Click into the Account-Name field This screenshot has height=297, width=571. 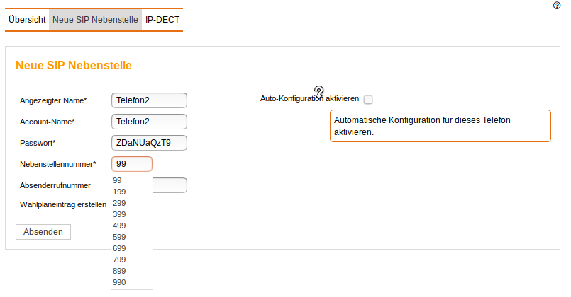click(149, 122)
